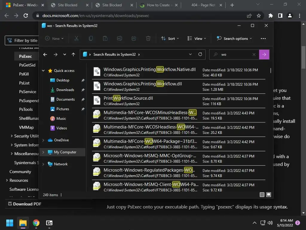This screenshot has width=306, height=230.
Task: Select Downloads in navigation pane
Action: (65, 90)
